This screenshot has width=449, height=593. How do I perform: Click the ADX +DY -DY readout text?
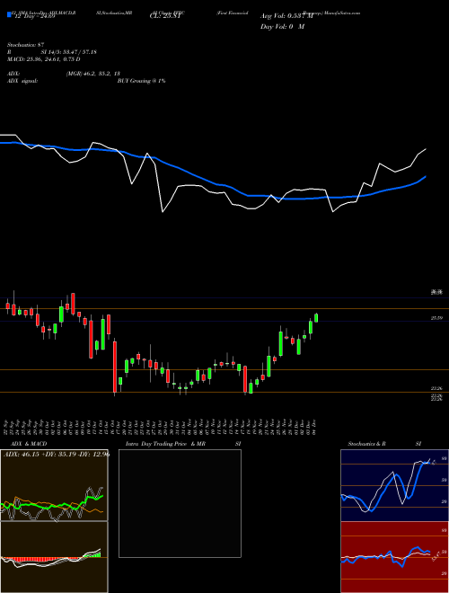pos(57,454)
